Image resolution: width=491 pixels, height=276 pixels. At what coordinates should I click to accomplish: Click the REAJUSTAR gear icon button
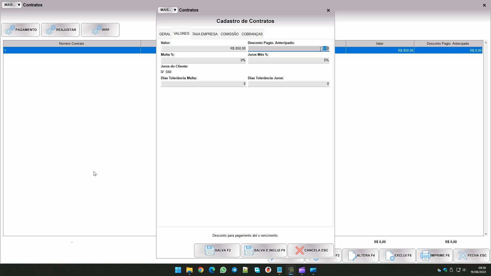pos(51,30)
